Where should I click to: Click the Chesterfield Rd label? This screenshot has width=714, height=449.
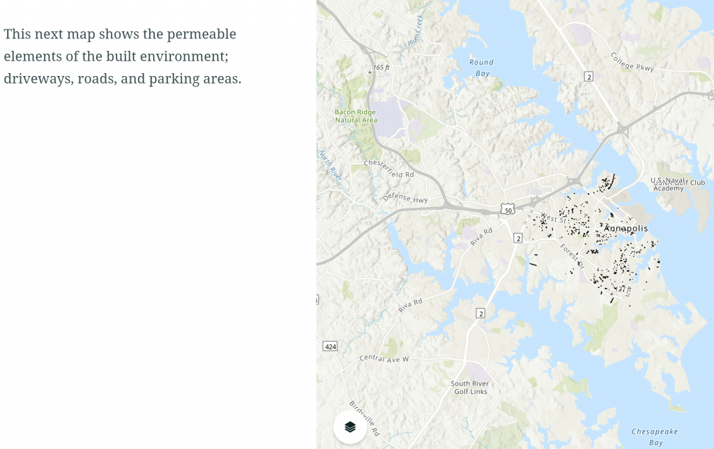click(x=389, y=169)
